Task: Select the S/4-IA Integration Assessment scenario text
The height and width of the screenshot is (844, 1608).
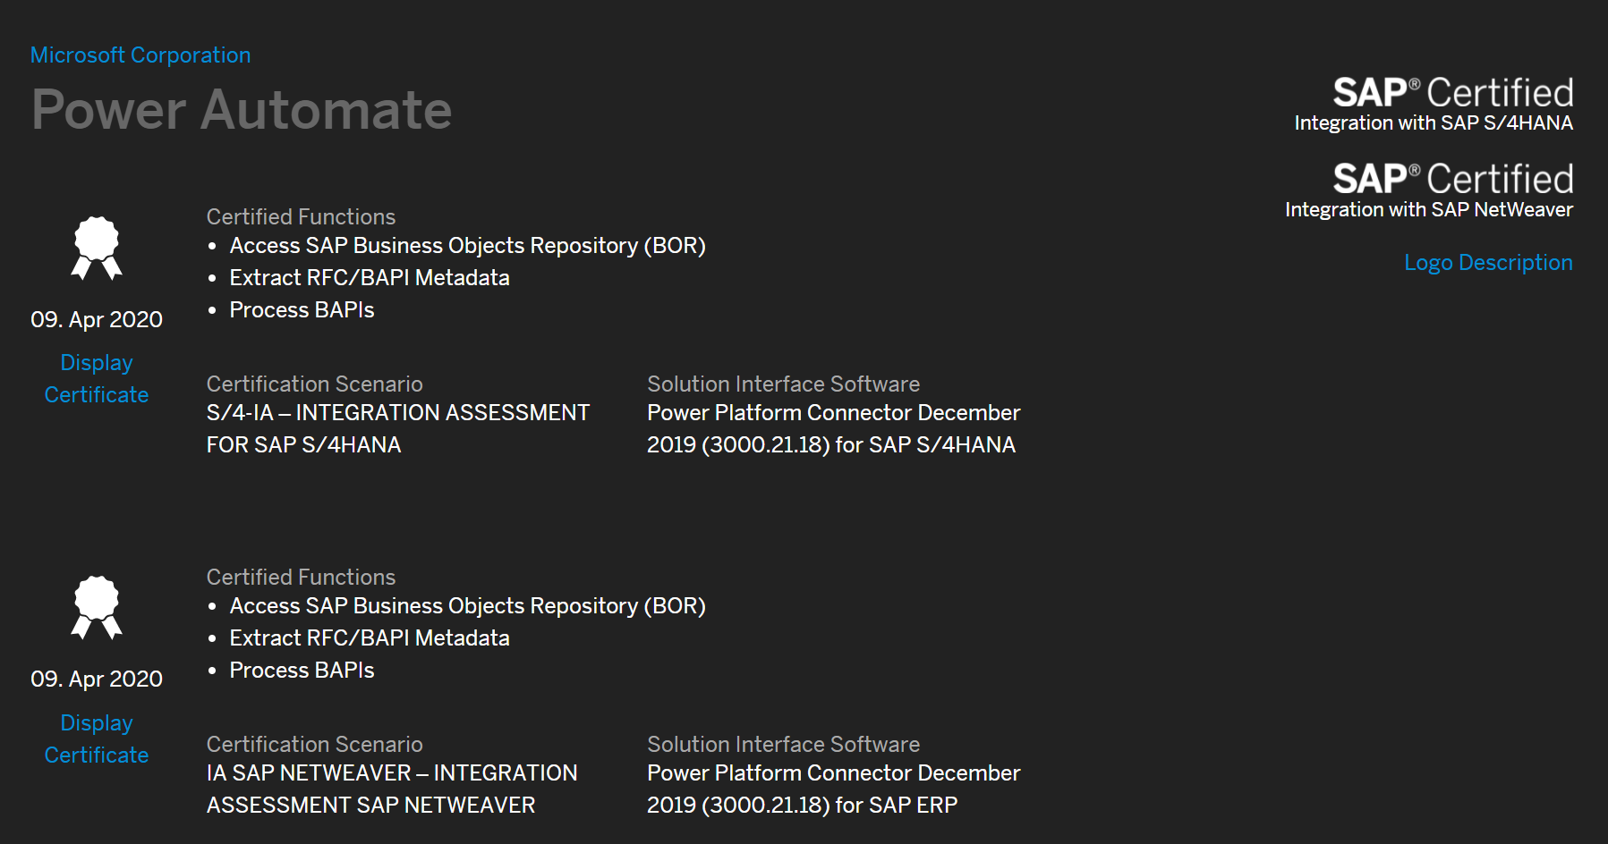Action: [397, 429]
